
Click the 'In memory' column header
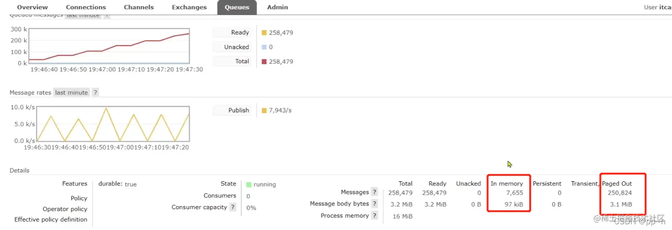pos(507,183)
